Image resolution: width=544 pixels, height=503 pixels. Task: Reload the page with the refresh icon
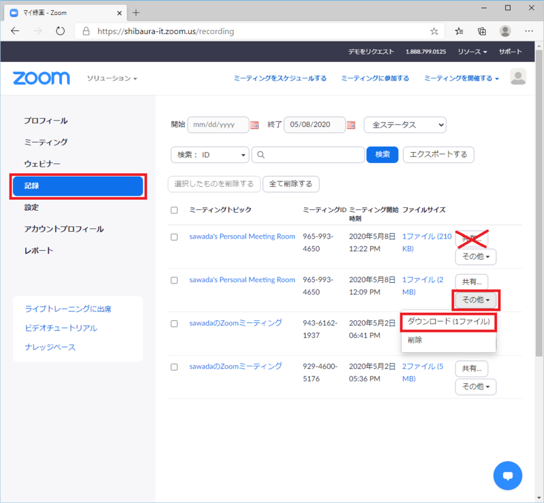click(60, 31)
